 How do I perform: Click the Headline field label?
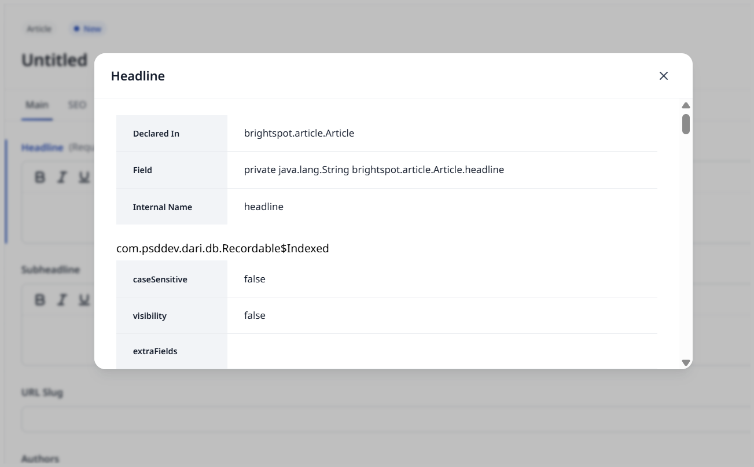42,147
